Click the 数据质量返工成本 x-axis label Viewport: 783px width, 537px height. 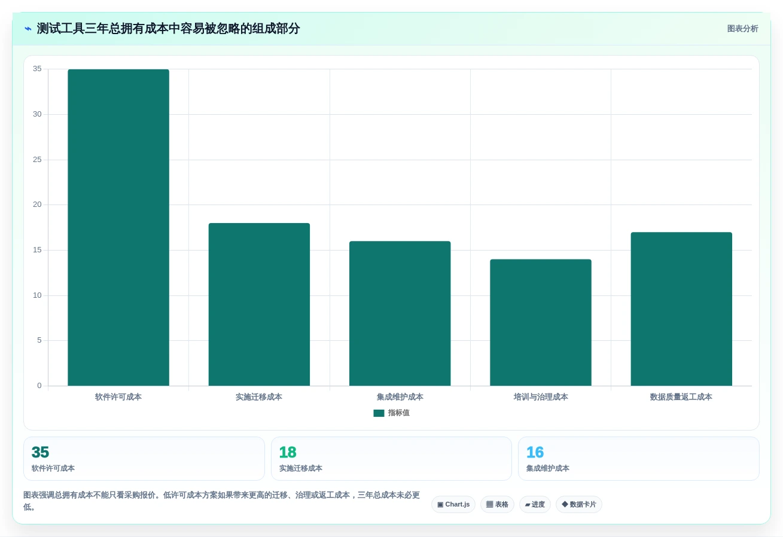pyautogui.click(x=681, y=397)
